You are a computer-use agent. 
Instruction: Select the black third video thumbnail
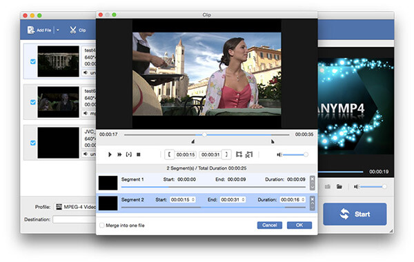(x=59, y=143)
